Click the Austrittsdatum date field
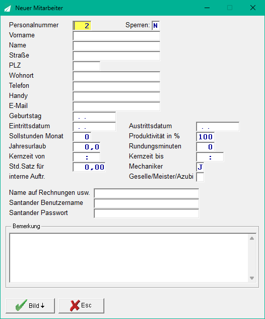Viewport: 265px width, 319px height. (218, 127)
